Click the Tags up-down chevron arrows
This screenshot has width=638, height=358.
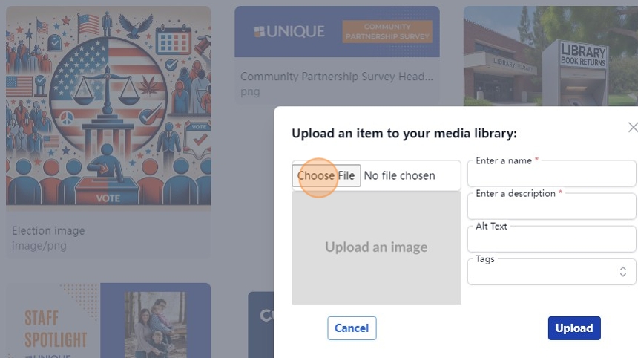coord(623,273)
